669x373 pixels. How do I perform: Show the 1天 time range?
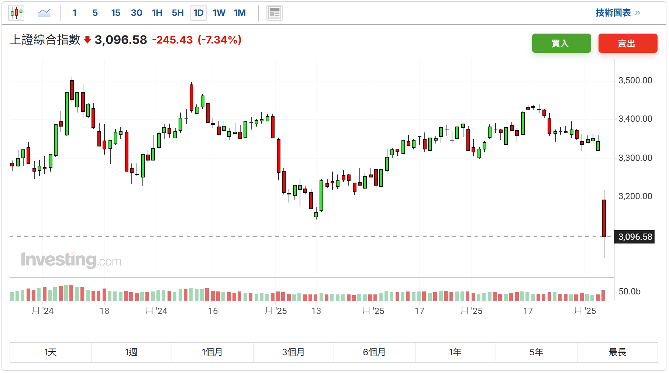point(50,352)
